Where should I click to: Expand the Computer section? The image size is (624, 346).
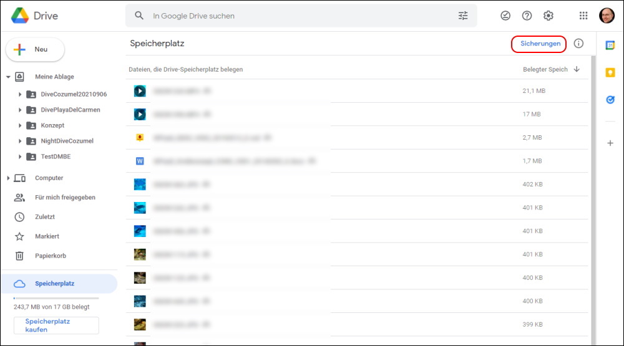(8, 178)
